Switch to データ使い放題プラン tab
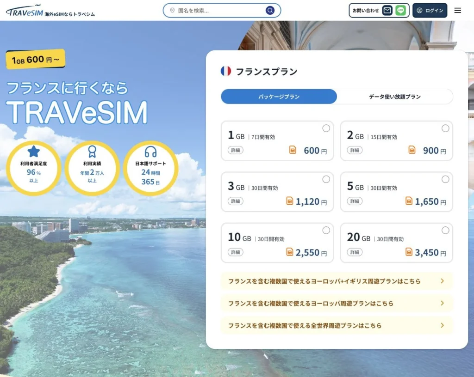Image resolution: width=474 pixels, height=377 pixels. pos(395,97)
